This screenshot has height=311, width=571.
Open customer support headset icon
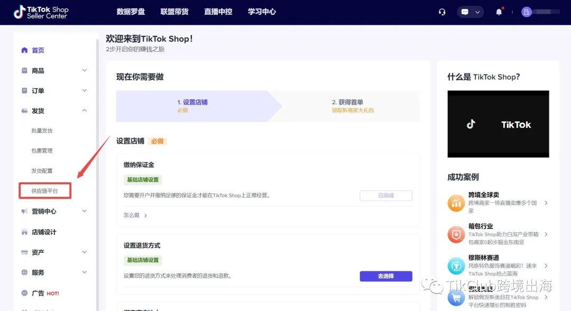(x=442, y=12)
